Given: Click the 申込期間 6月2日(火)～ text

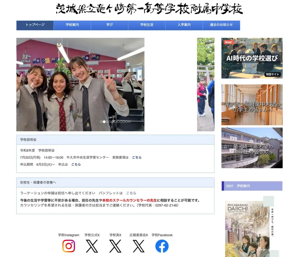Looking at the screenshot, I should pos(37,164).
